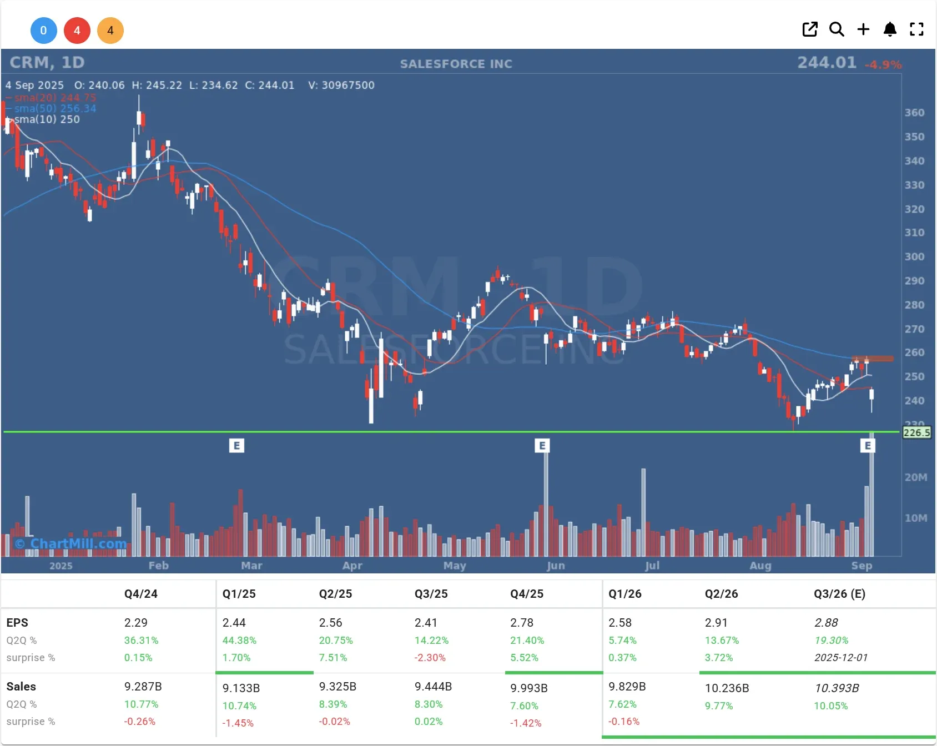The image size is (937, 746).
Task: Click the Q3/25 column header
Action: coord(431,594)
